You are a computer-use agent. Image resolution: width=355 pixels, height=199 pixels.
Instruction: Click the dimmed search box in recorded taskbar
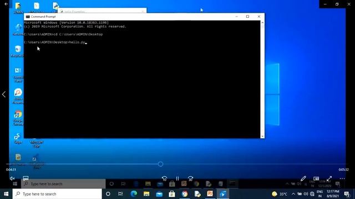[x=63, y=184]
